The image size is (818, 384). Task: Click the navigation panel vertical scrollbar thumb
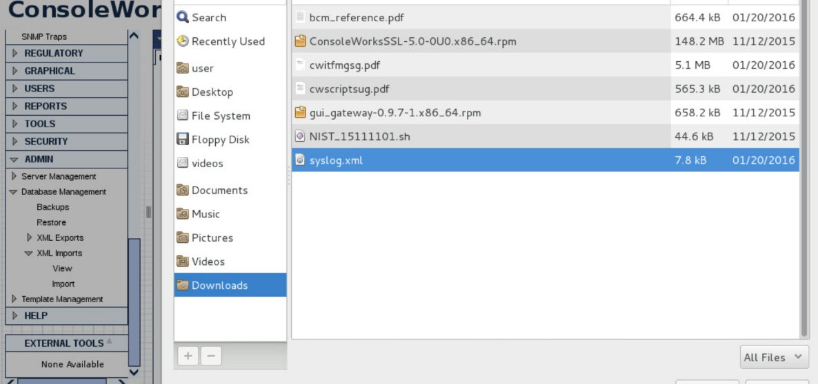(134, 302)
